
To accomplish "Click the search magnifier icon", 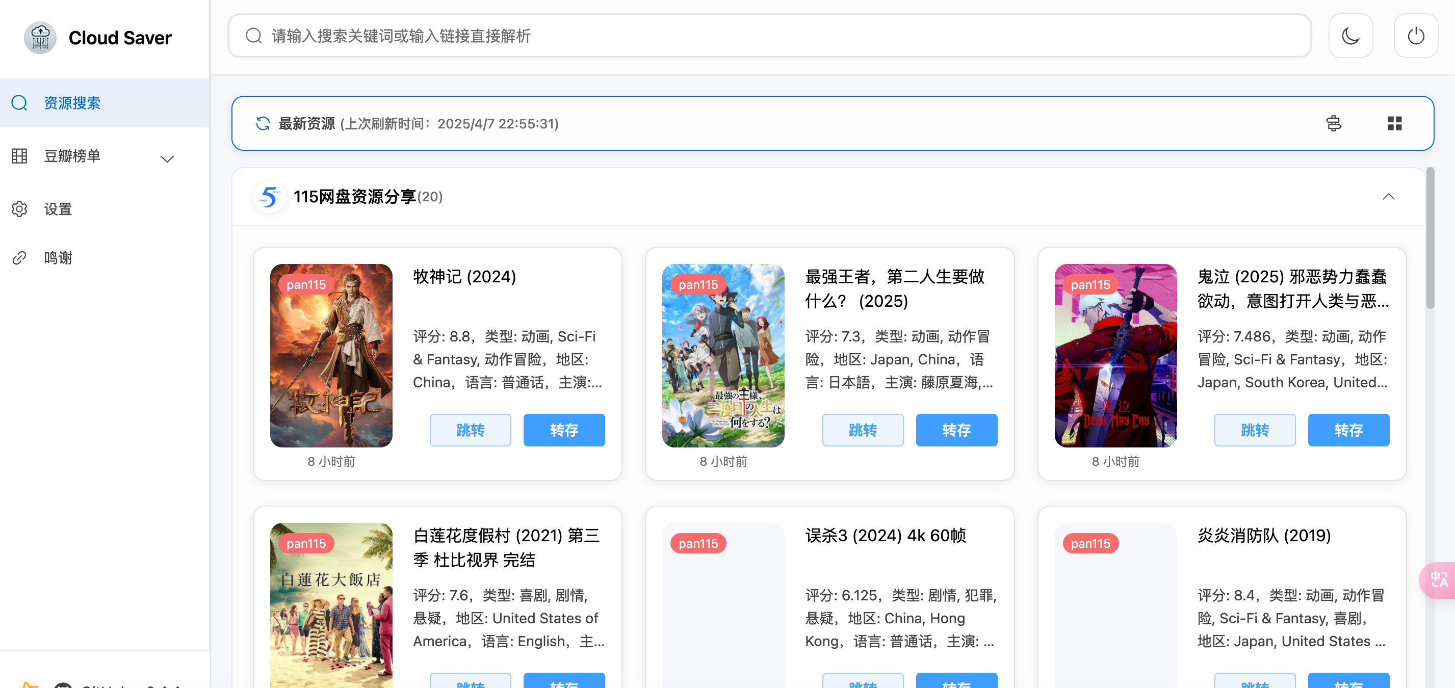I will [x=253, y=36].
